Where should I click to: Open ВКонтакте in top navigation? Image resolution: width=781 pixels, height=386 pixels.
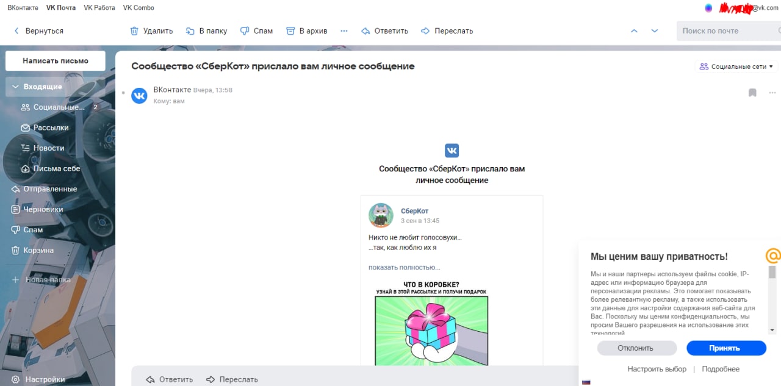[x=23, y=8]
